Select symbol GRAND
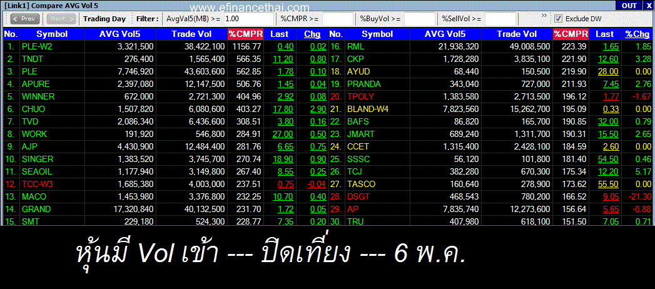This screenshot has height=289, width=655. tap(36, 209)
